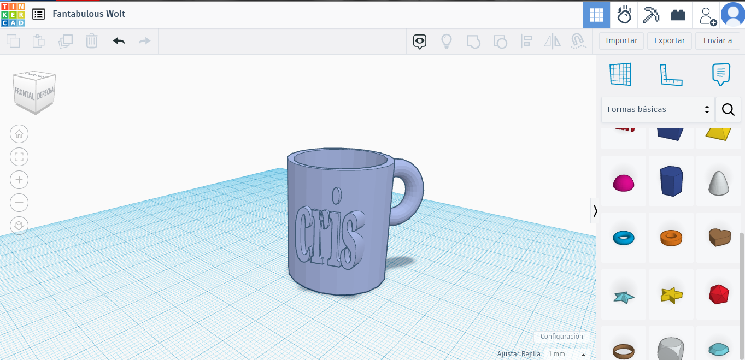Open the Ajustar Rejilla 1 mm dropdown

coord(567,354)
